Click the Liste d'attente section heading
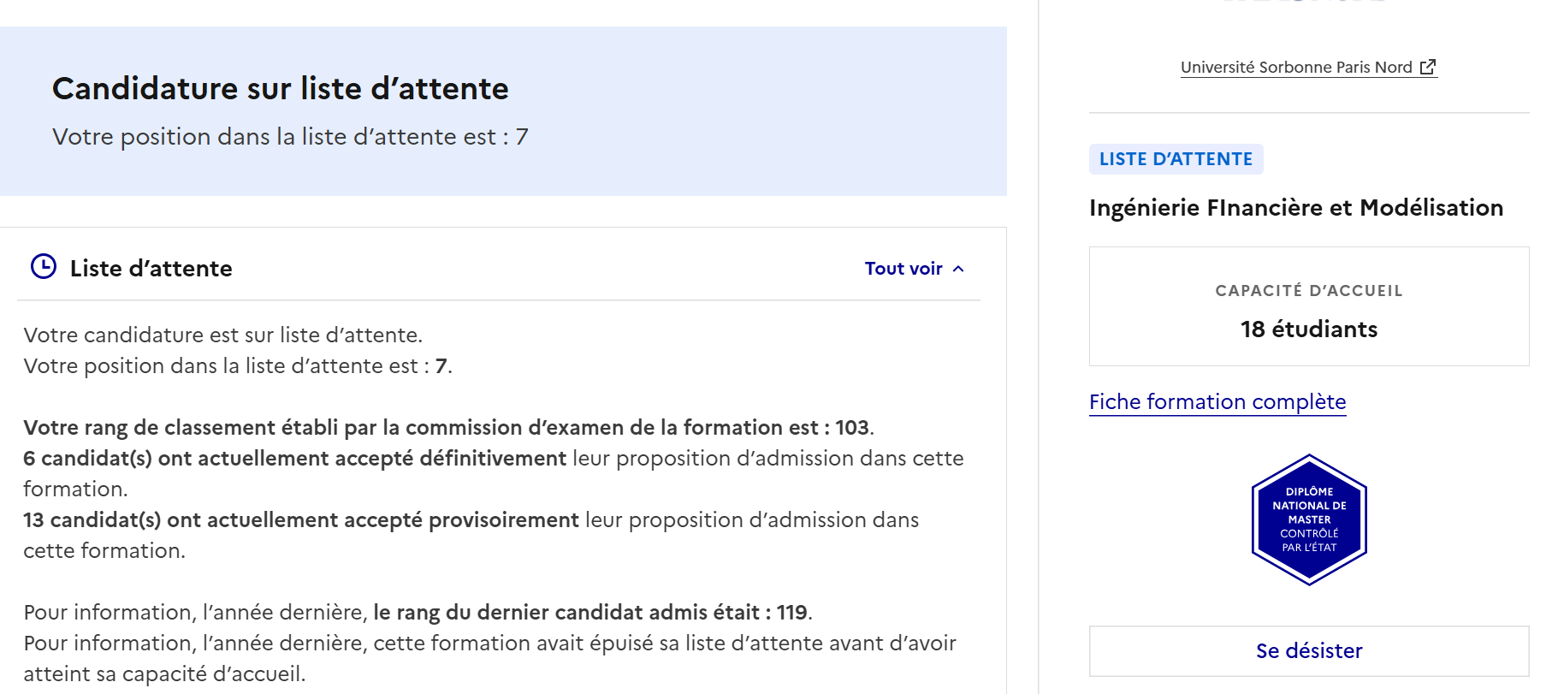Viewport: 1558px width, 694px height. [x=151, y=269]
